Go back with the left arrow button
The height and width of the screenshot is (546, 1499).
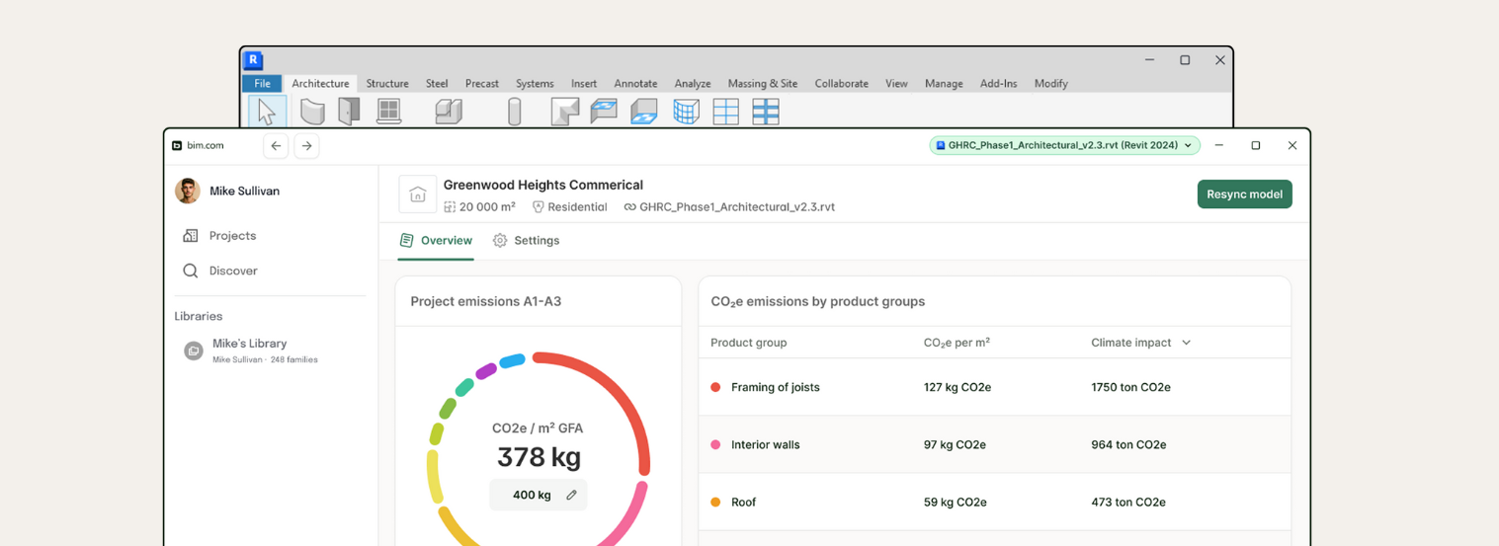coord(277,146)
